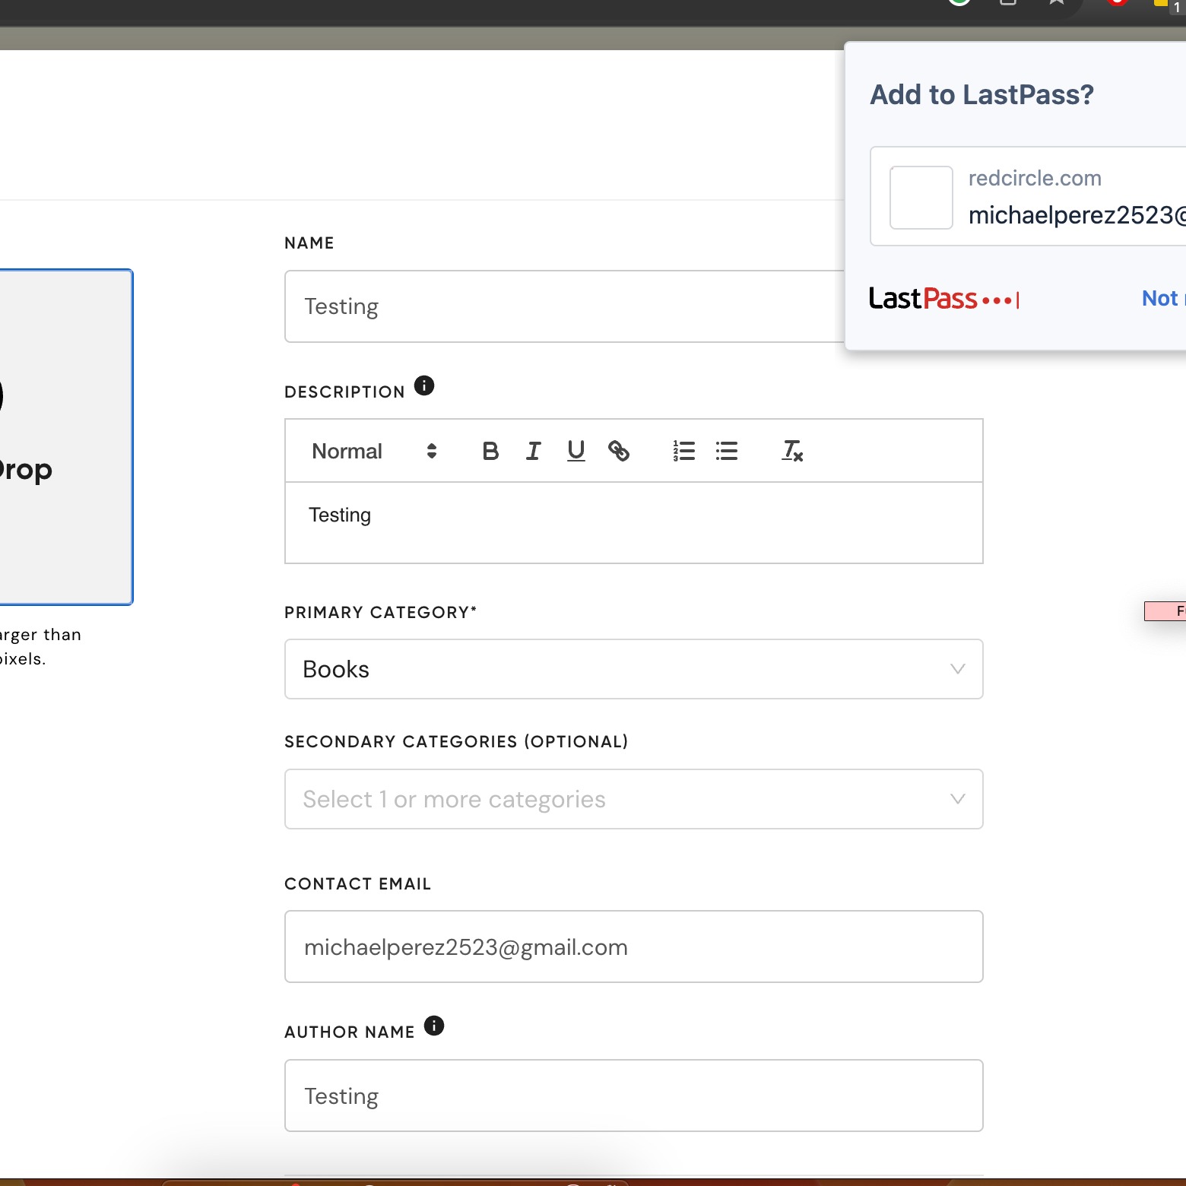Click the 'Add to LastPass?' heading
The width and height of the screenshot is (1186, 1186).
[x=981, y=95]
